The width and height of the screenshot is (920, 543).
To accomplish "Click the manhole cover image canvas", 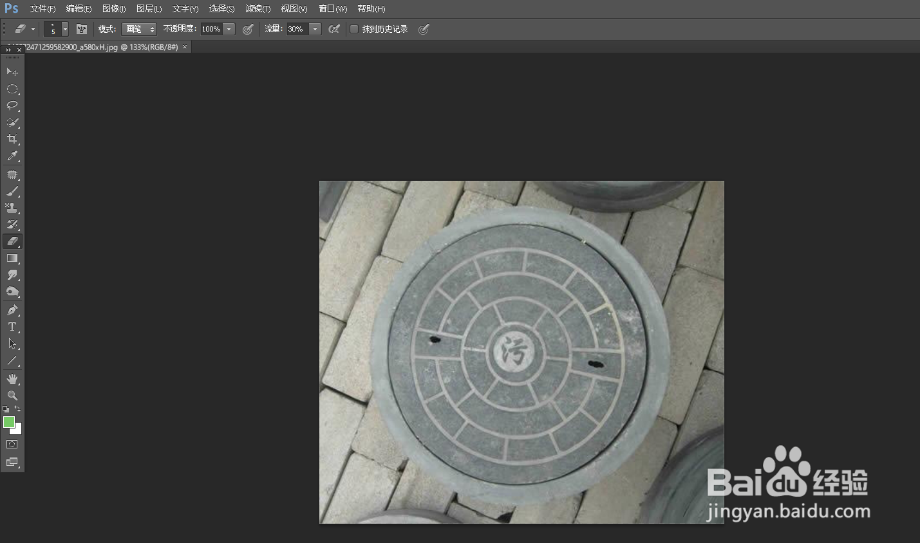I will pyautogui.click(x=521, y=352).
